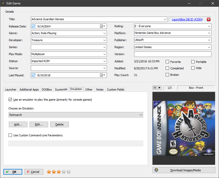This screenshot has height=178, width=219.
Task: Switch to the DOSBox tab
Action: click(x=47, y=90)
